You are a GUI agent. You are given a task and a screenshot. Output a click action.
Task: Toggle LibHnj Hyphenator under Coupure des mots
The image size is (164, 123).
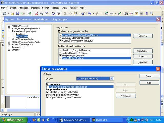(48, 92)
